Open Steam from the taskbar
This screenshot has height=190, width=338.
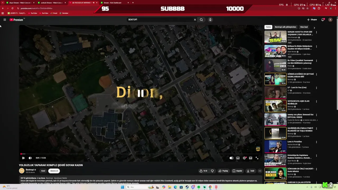pos(187,187)
